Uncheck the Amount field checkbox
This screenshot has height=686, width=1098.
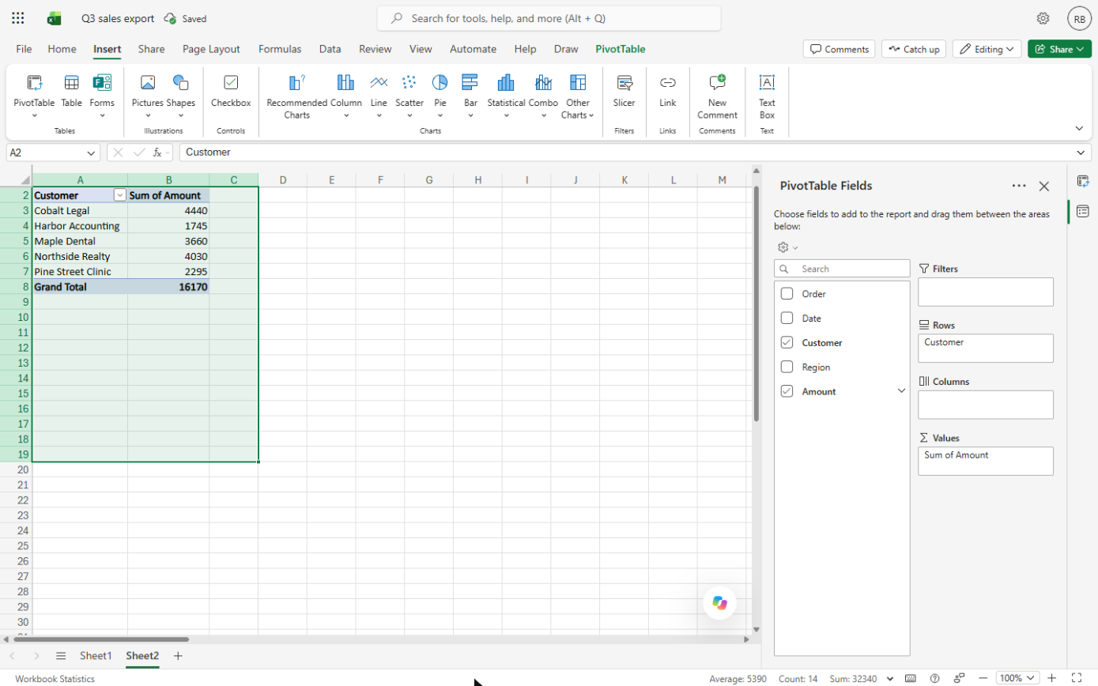coord(787,392)
